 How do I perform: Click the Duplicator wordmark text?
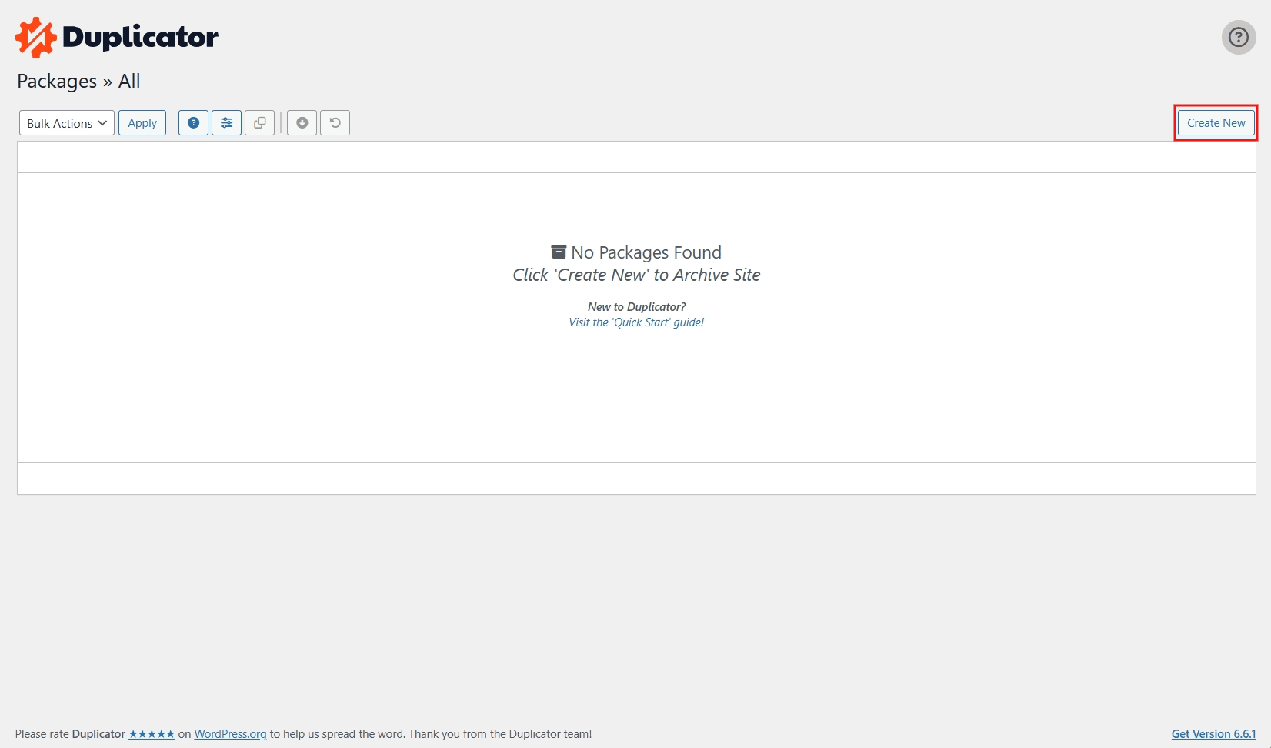point(140,38)
